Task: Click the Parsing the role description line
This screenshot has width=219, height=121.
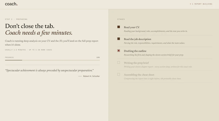Action: (x=154, y=43)
